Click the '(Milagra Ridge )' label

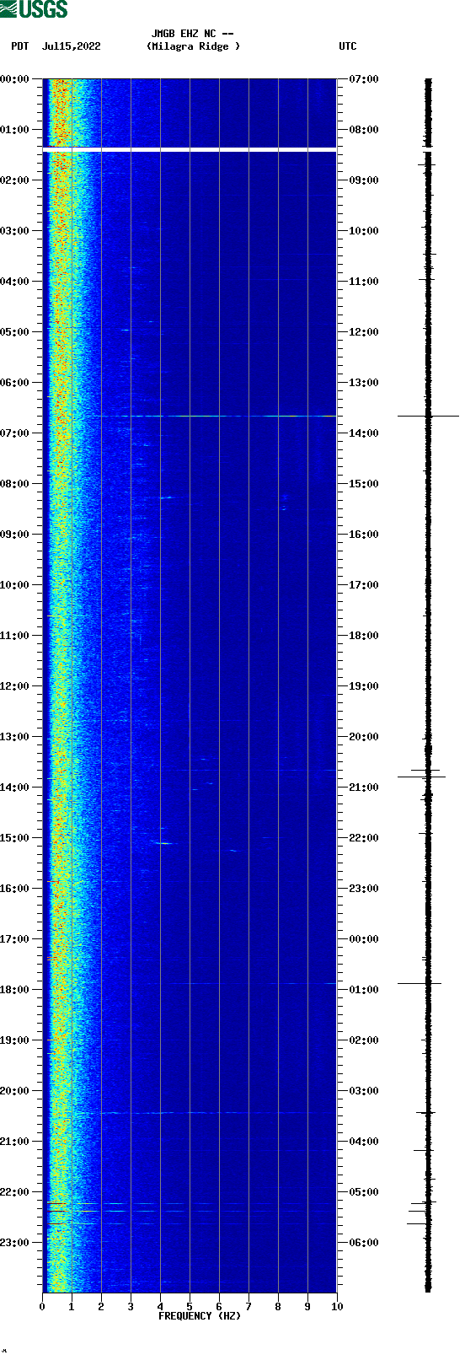(x=193, y=46)
